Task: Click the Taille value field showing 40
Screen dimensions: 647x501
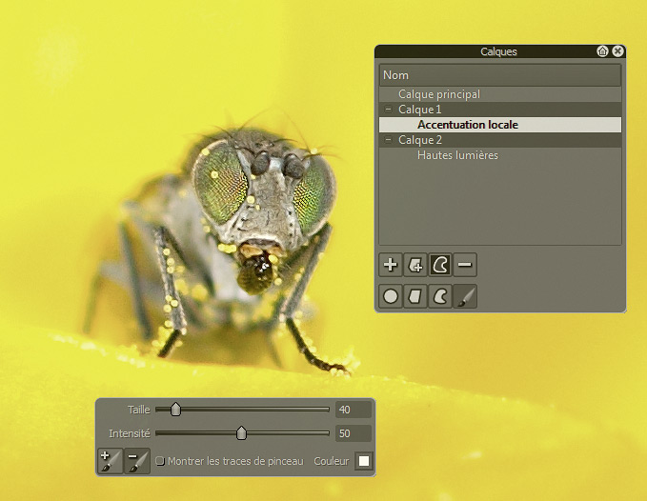Action: [x=354, y=410]
